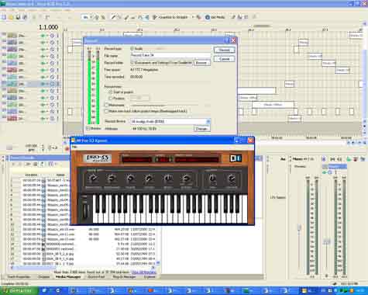Click the Pro-53 logo badge
Image resolution: width=368 pixels, height=295 pixels.
click(98, 158)
